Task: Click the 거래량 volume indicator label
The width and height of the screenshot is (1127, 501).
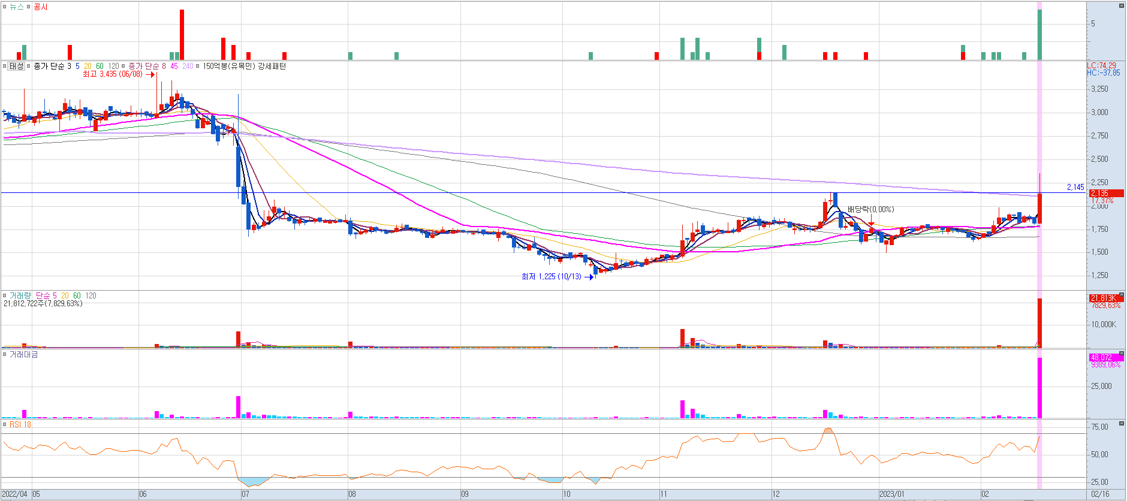Action: click(x=20, y=295)
